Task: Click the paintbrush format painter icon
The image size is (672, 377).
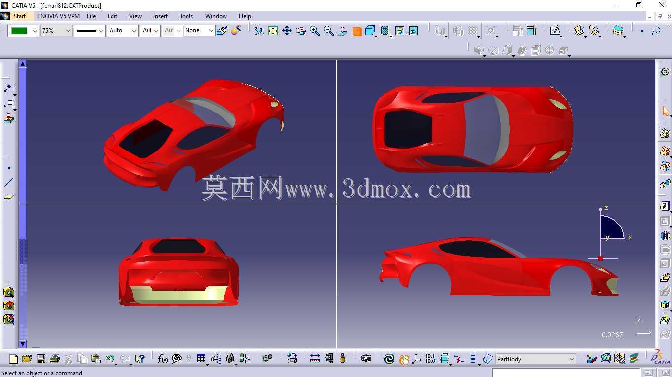Action: click(x=222, y=31)
